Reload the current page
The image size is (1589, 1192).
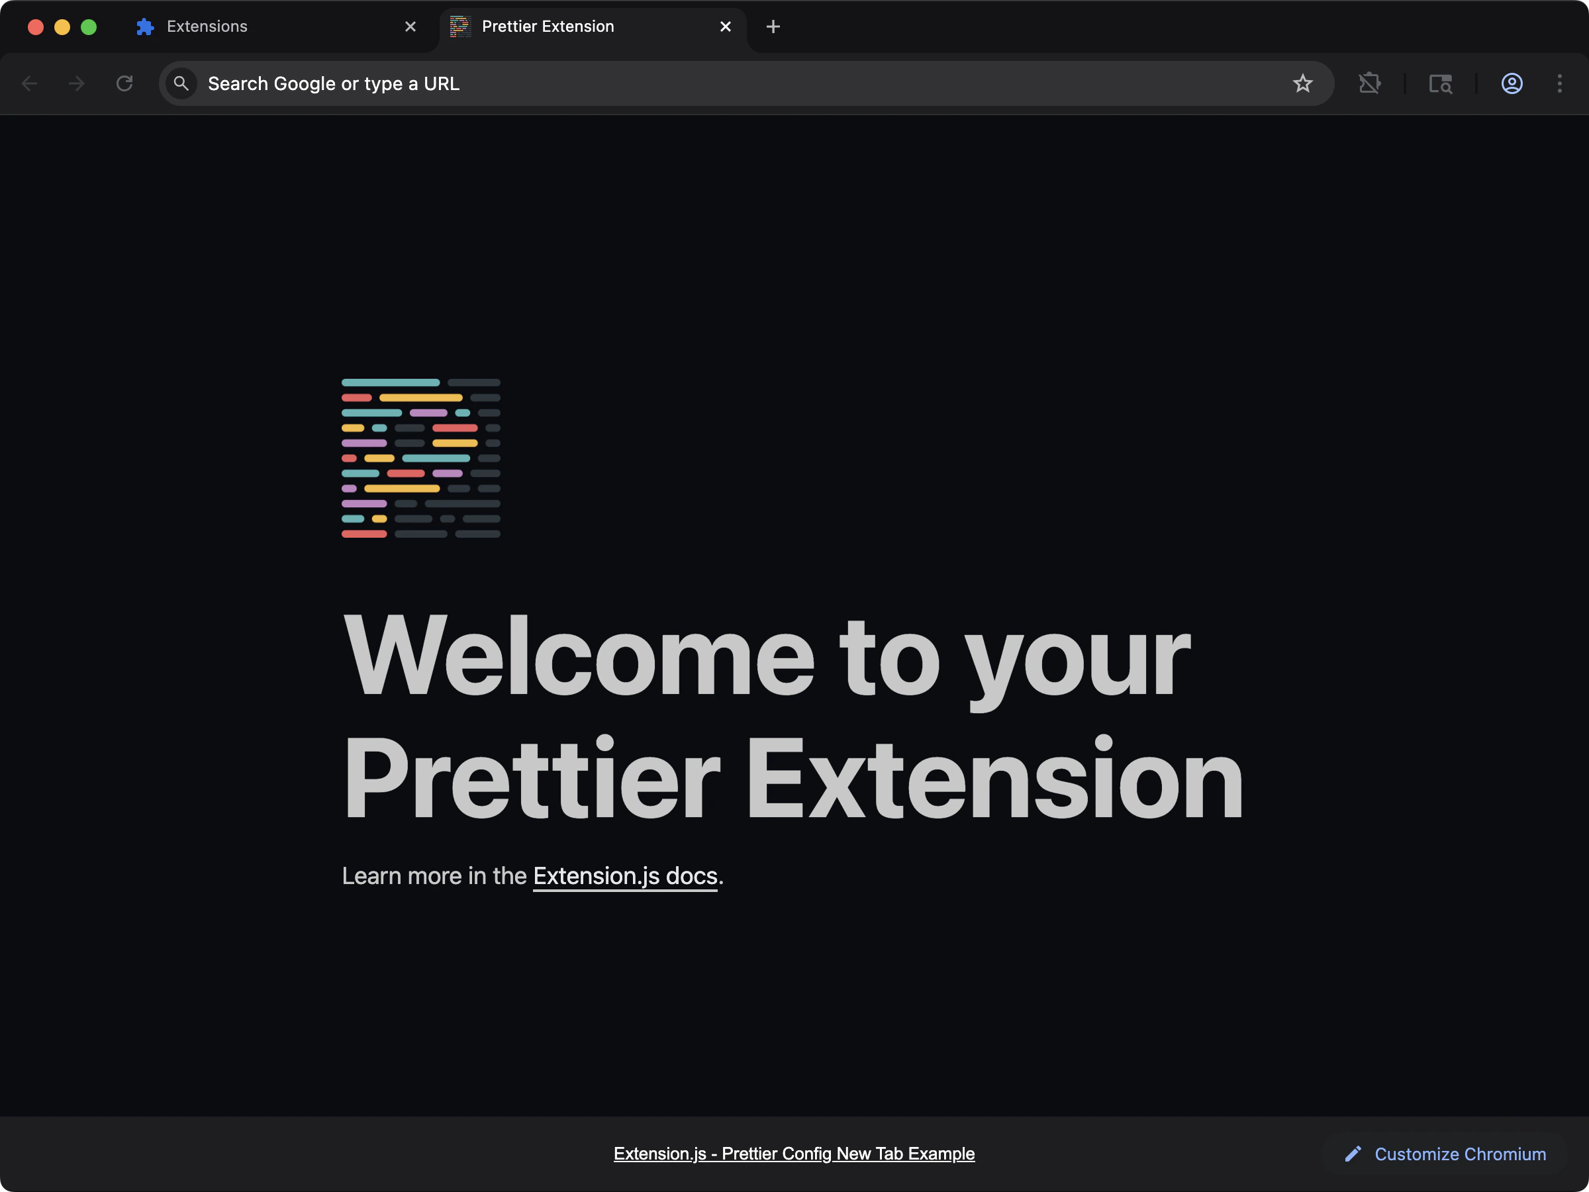(x=124, y=83)
